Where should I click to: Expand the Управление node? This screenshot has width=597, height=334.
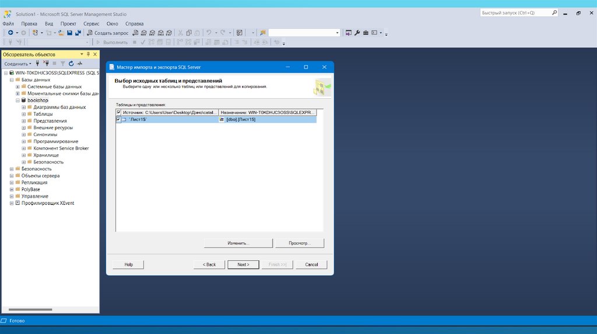[x=12, y=196]
